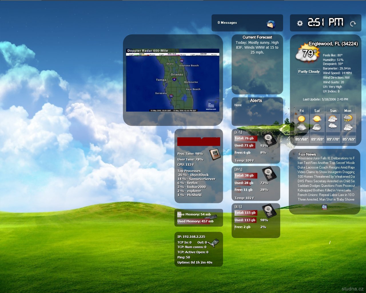Image resolution: width=366 pixels, height=293 pixels.
Task: Click the 'Current Forecast' heading
Action: coord(257,37)
